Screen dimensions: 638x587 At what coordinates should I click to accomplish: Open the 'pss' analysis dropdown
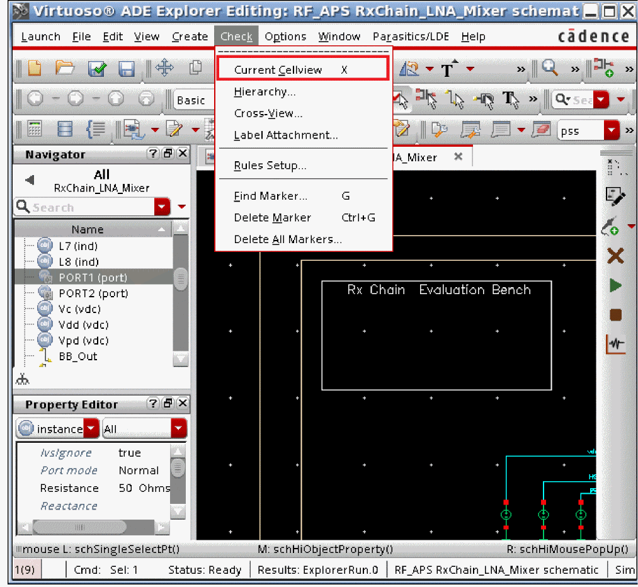(611, 131)
